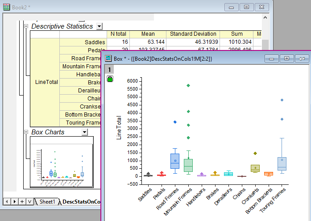Switch to the Sheet1 tab
This screenshot has height=221, width=311.
47,202
